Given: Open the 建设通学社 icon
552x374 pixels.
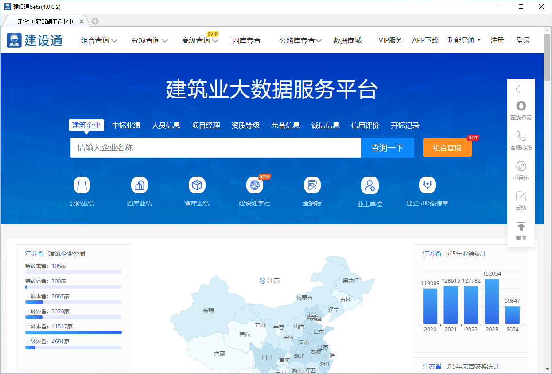Looking at the screenshot, I should point(255,185).
